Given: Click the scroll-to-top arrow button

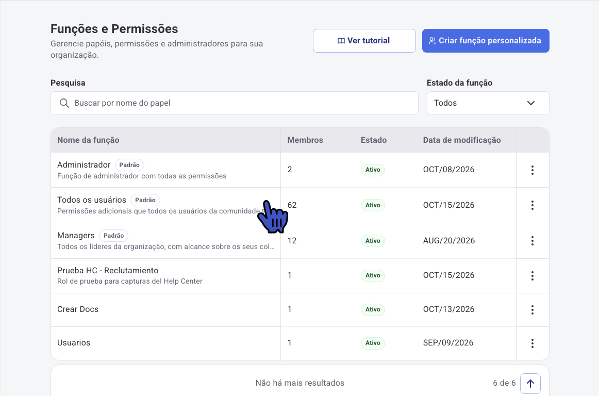Looking at the screenshot, I should click(x=530, y=384).
